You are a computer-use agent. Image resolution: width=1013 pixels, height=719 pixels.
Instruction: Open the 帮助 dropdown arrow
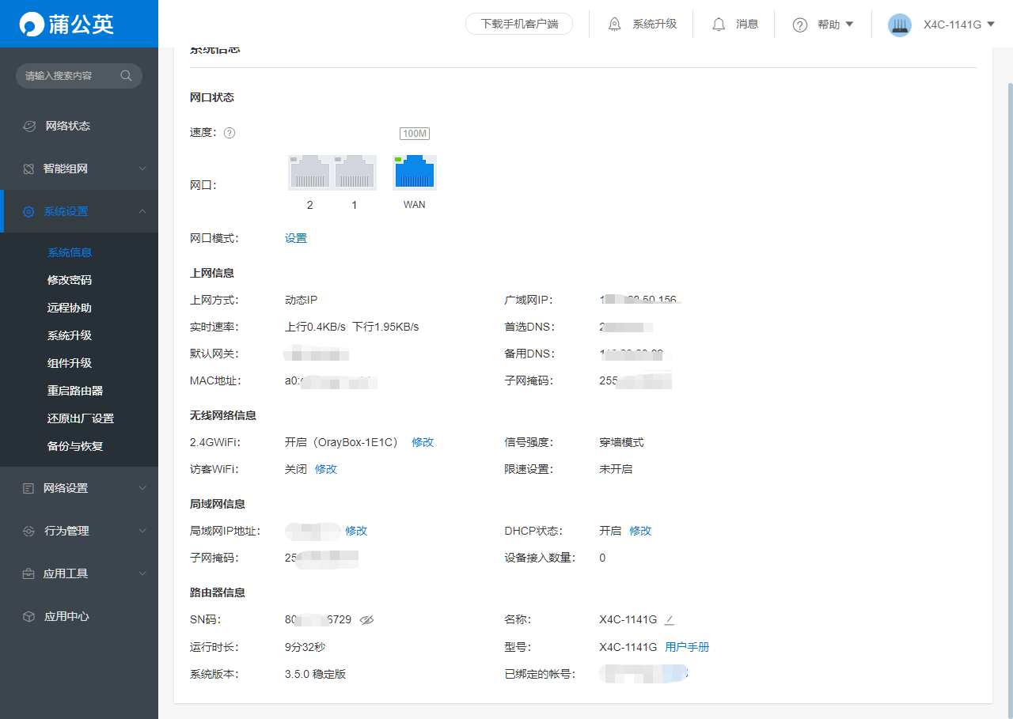click(x=850, y=25)
